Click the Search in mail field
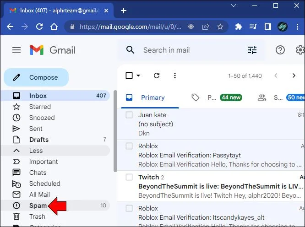 pyautogui.click(x=191, y=50)
